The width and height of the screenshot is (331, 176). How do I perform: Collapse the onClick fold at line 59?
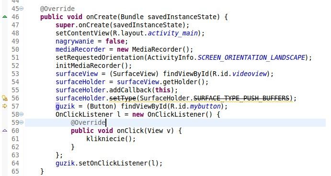tap(22, 122)
